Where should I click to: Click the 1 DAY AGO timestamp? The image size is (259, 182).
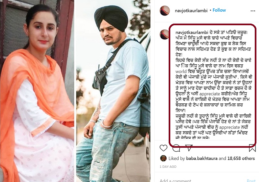(168, 167)
